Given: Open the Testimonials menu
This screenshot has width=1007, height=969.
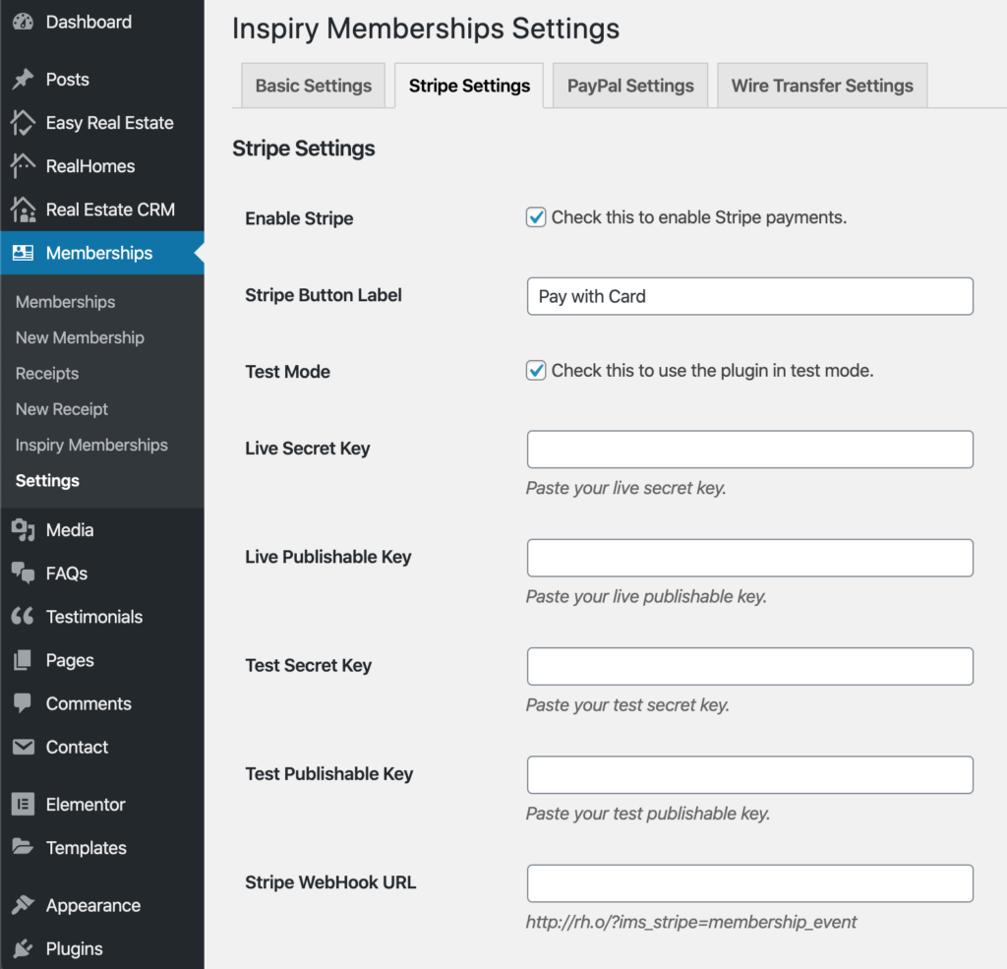Looking at the screenshot, I should click(x=102, y=617).
